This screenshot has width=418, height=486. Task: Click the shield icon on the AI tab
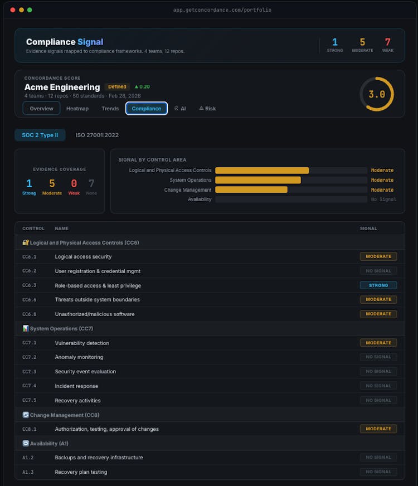coord(176,109)
